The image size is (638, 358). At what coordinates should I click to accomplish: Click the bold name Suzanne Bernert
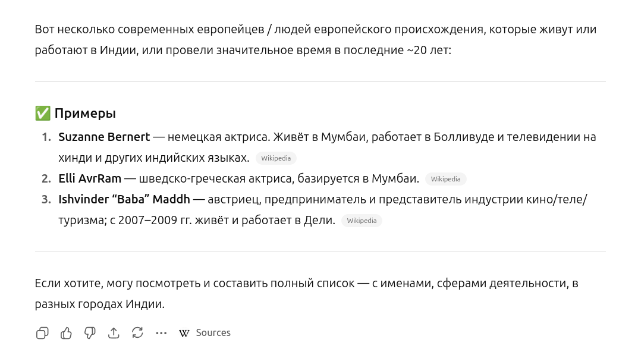[x=104, y=137]
